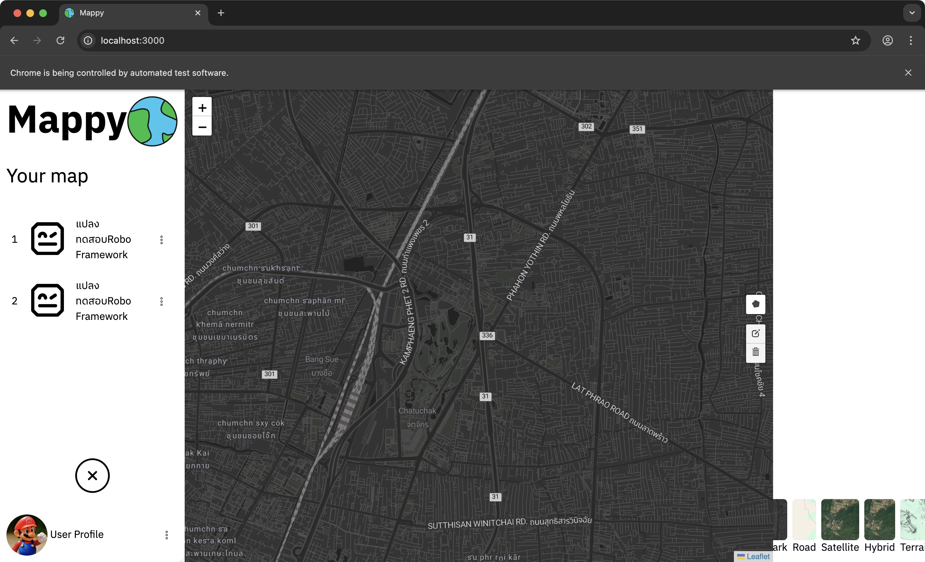Switch basemap to Satellite

pos(840,526)
